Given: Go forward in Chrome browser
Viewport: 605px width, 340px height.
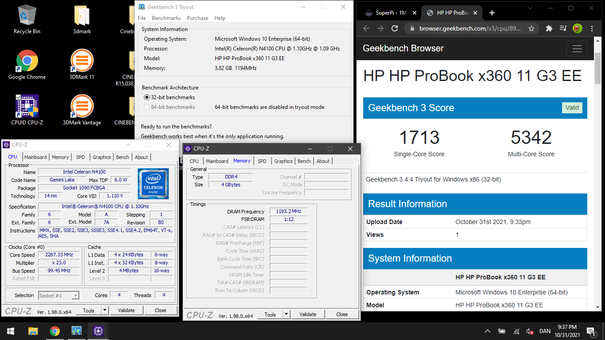Looking at the screenshot, I should (x=380, y=28).
